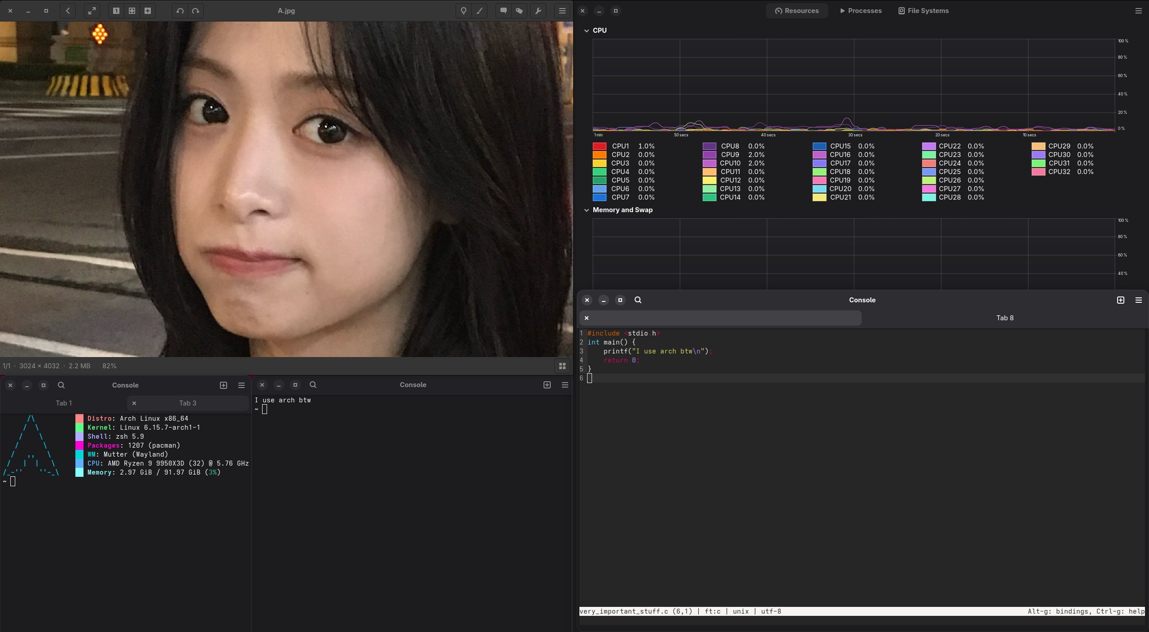
Task: Click the 'Kernel: Linux 6.15.7-arch1-1' line
Action: (x=144, y=427)
